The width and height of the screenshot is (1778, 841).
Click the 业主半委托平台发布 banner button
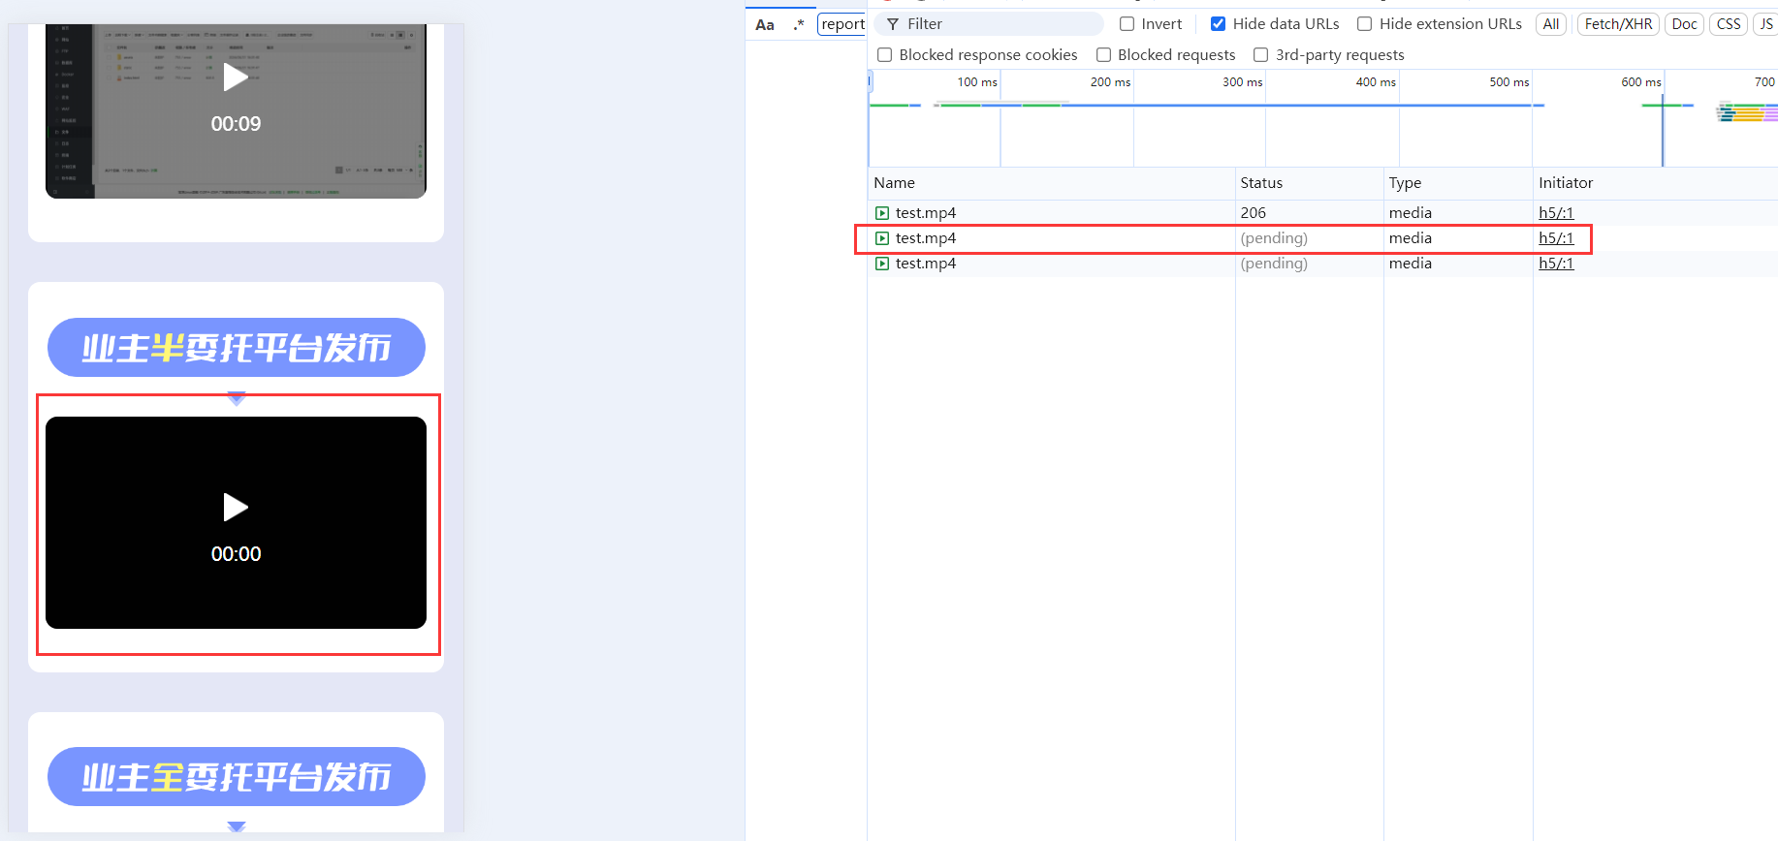(236, 347)
